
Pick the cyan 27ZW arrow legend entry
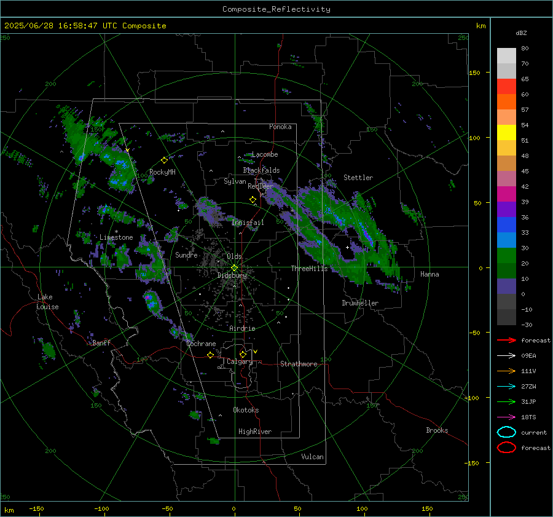point(506,387)
